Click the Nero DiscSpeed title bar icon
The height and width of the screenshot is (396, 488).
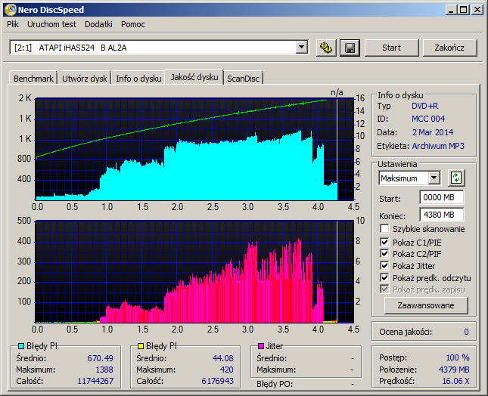pyautogui.click(x=11, y=10)
